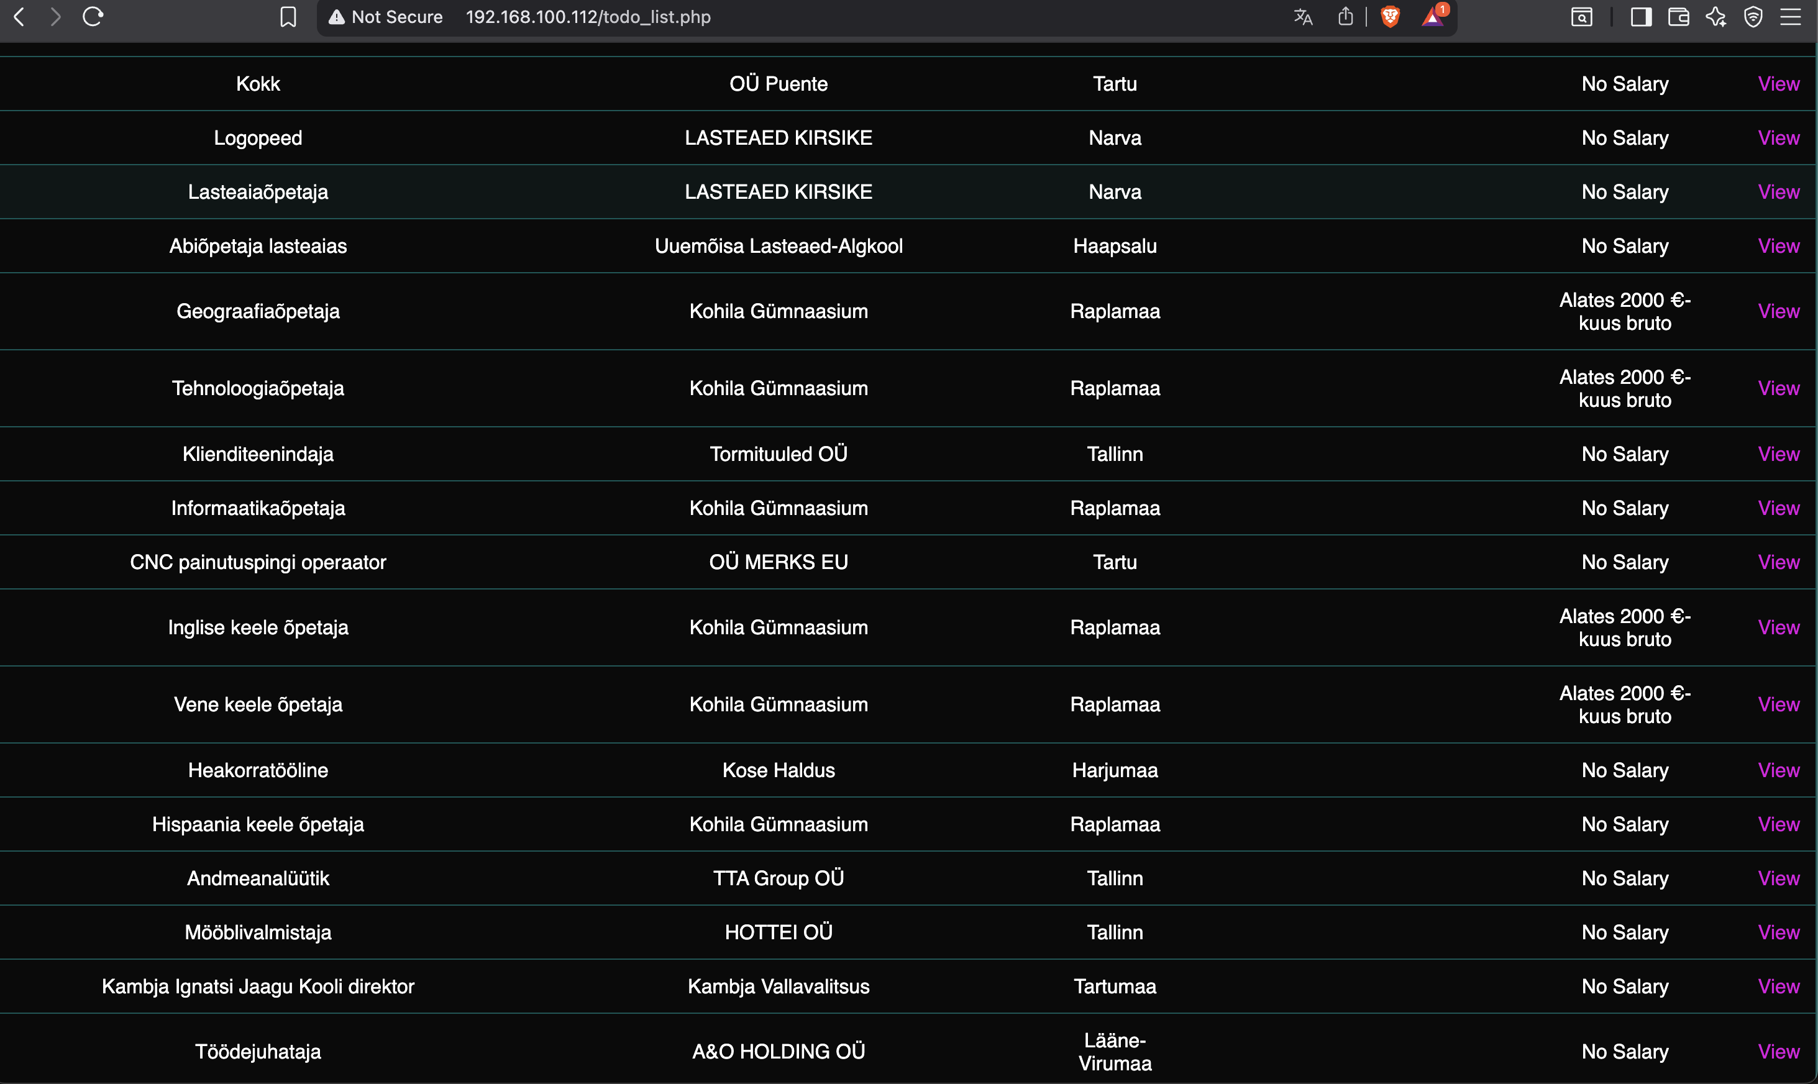Click the Harjumaa location cell
The image size is (1818, 1084).
pyautogui.click(x=1115, y=771)
